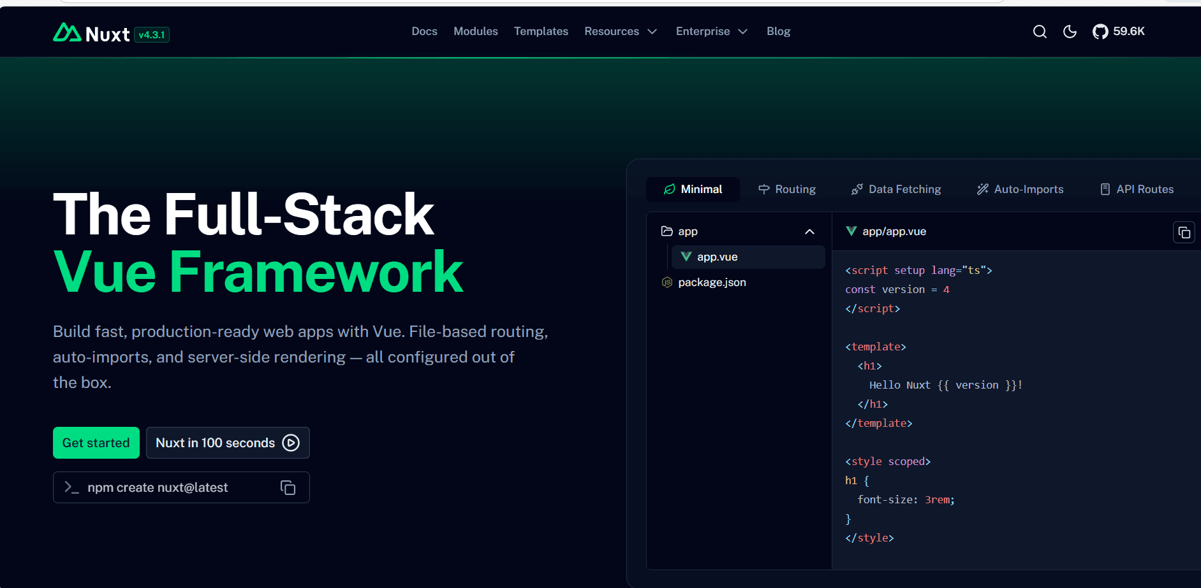This screenshot has width=1201, height=588.
Task: Click the signpost icon on Routing tab
Action: (763, 189)
